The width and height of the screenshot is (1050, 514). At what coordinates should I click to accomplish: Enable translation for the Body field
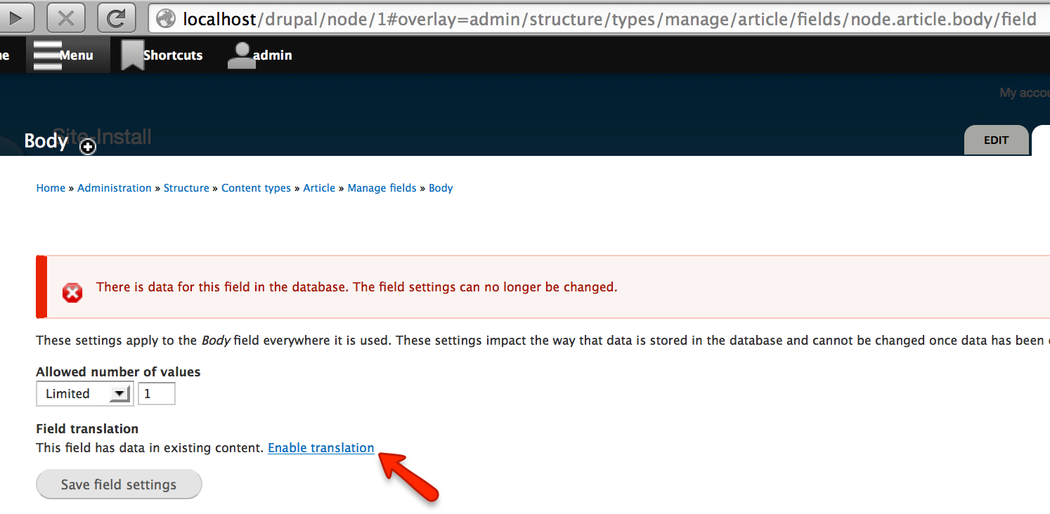coord(321,447)
